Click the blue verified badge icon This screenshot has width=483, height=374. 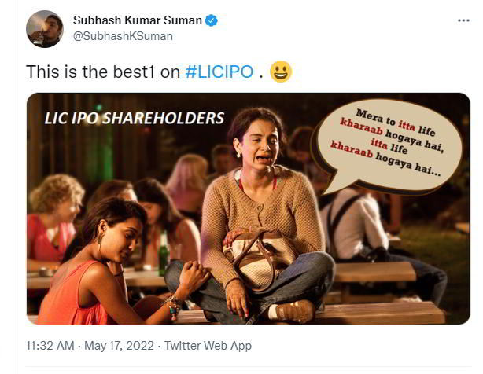click(211, 20)
